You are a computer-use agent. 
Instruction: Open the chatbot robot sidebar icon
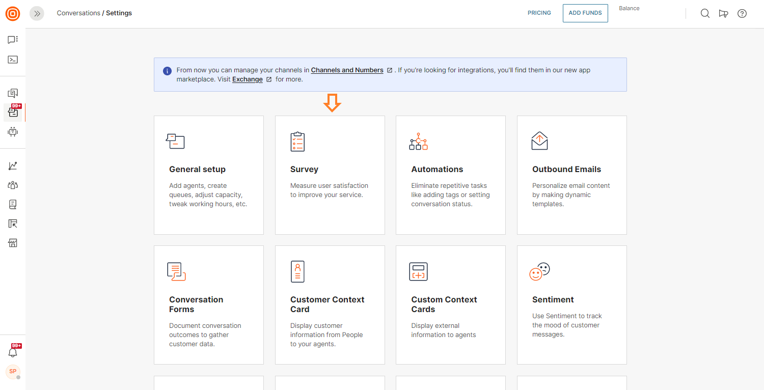tap(13, 132)
